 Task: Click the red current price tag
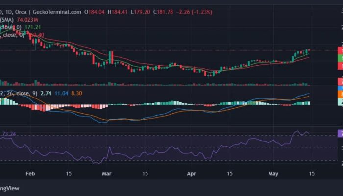click(340, 50)
